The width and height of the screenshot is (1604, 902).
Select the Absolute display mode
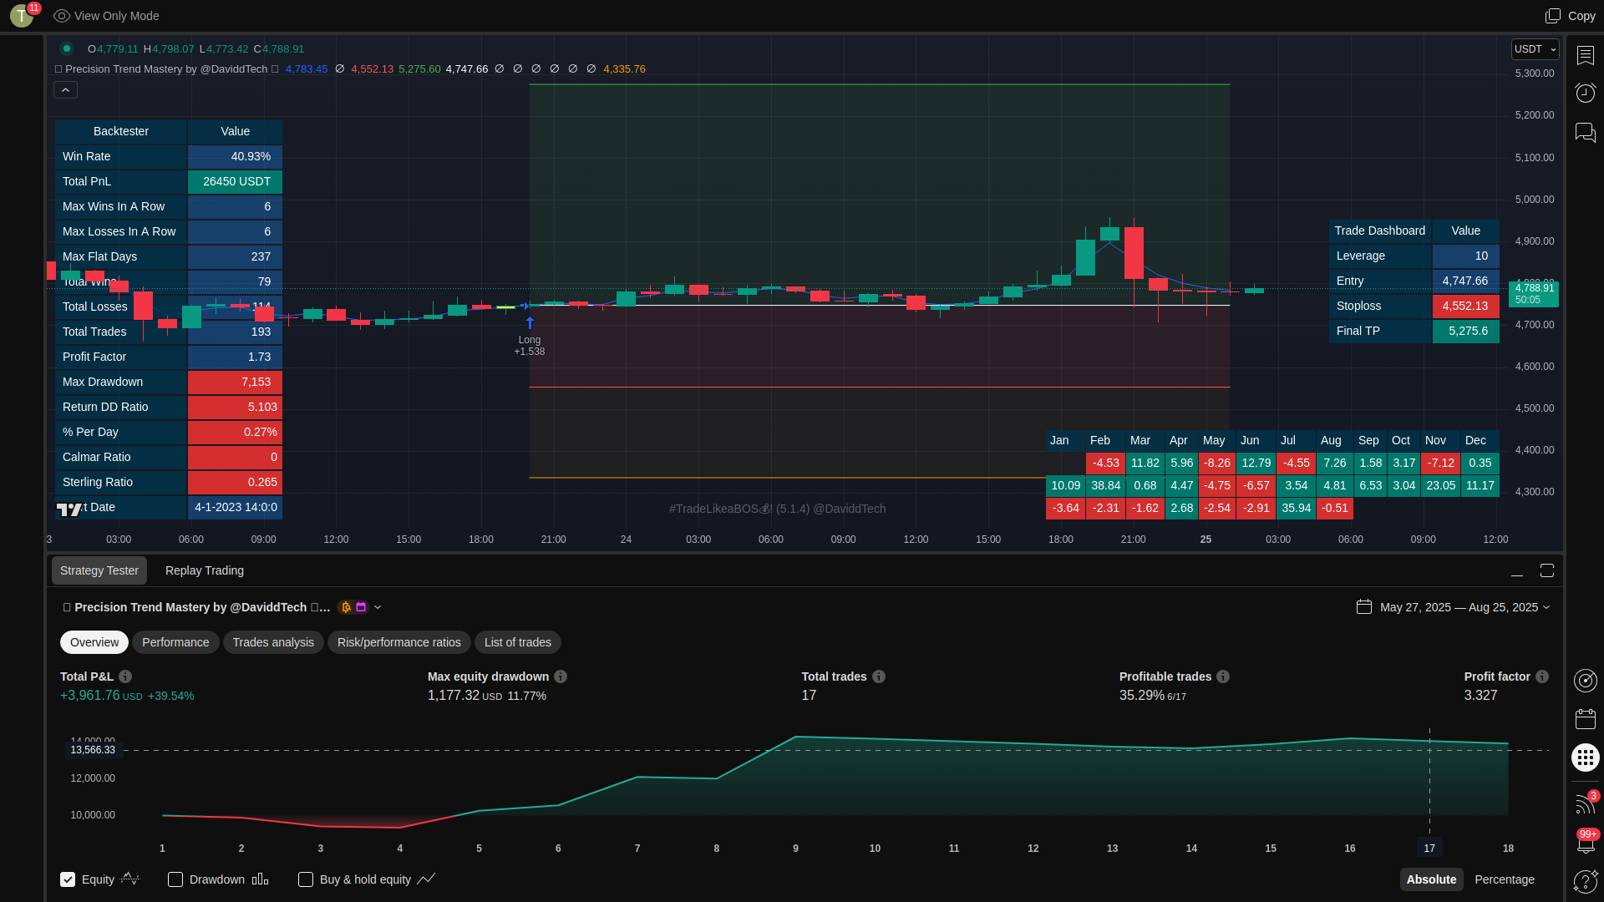click(1431, 879)
